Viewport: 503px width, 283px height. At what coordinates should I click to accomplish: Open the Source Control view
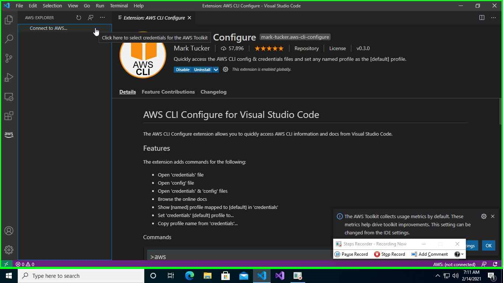point(9,58)
